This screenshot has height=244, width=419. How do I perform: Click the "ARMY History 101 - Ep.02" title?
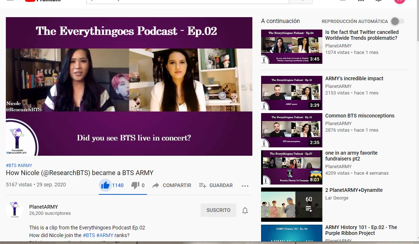point(361,230)
